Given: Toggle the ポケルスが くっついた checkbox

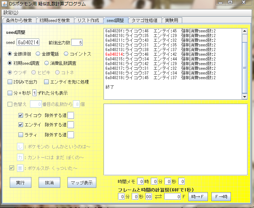Looking at the screenshot, I should [12, 168].
